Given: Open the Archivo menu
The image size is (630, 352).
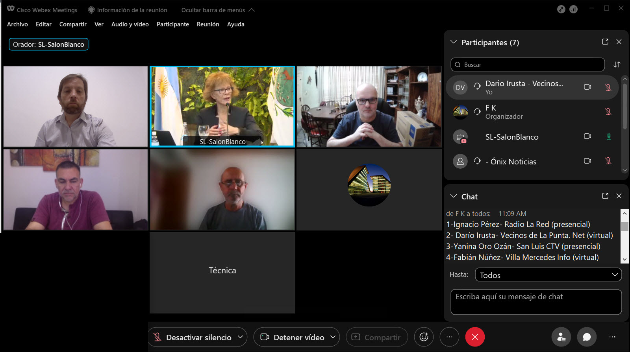Looking at the screenshot, I should point(17,24).
